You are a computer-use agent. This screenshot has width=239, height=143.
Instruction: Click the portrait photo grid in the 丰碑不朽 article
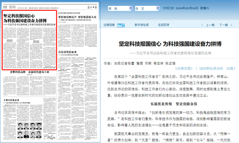[30, 131]
